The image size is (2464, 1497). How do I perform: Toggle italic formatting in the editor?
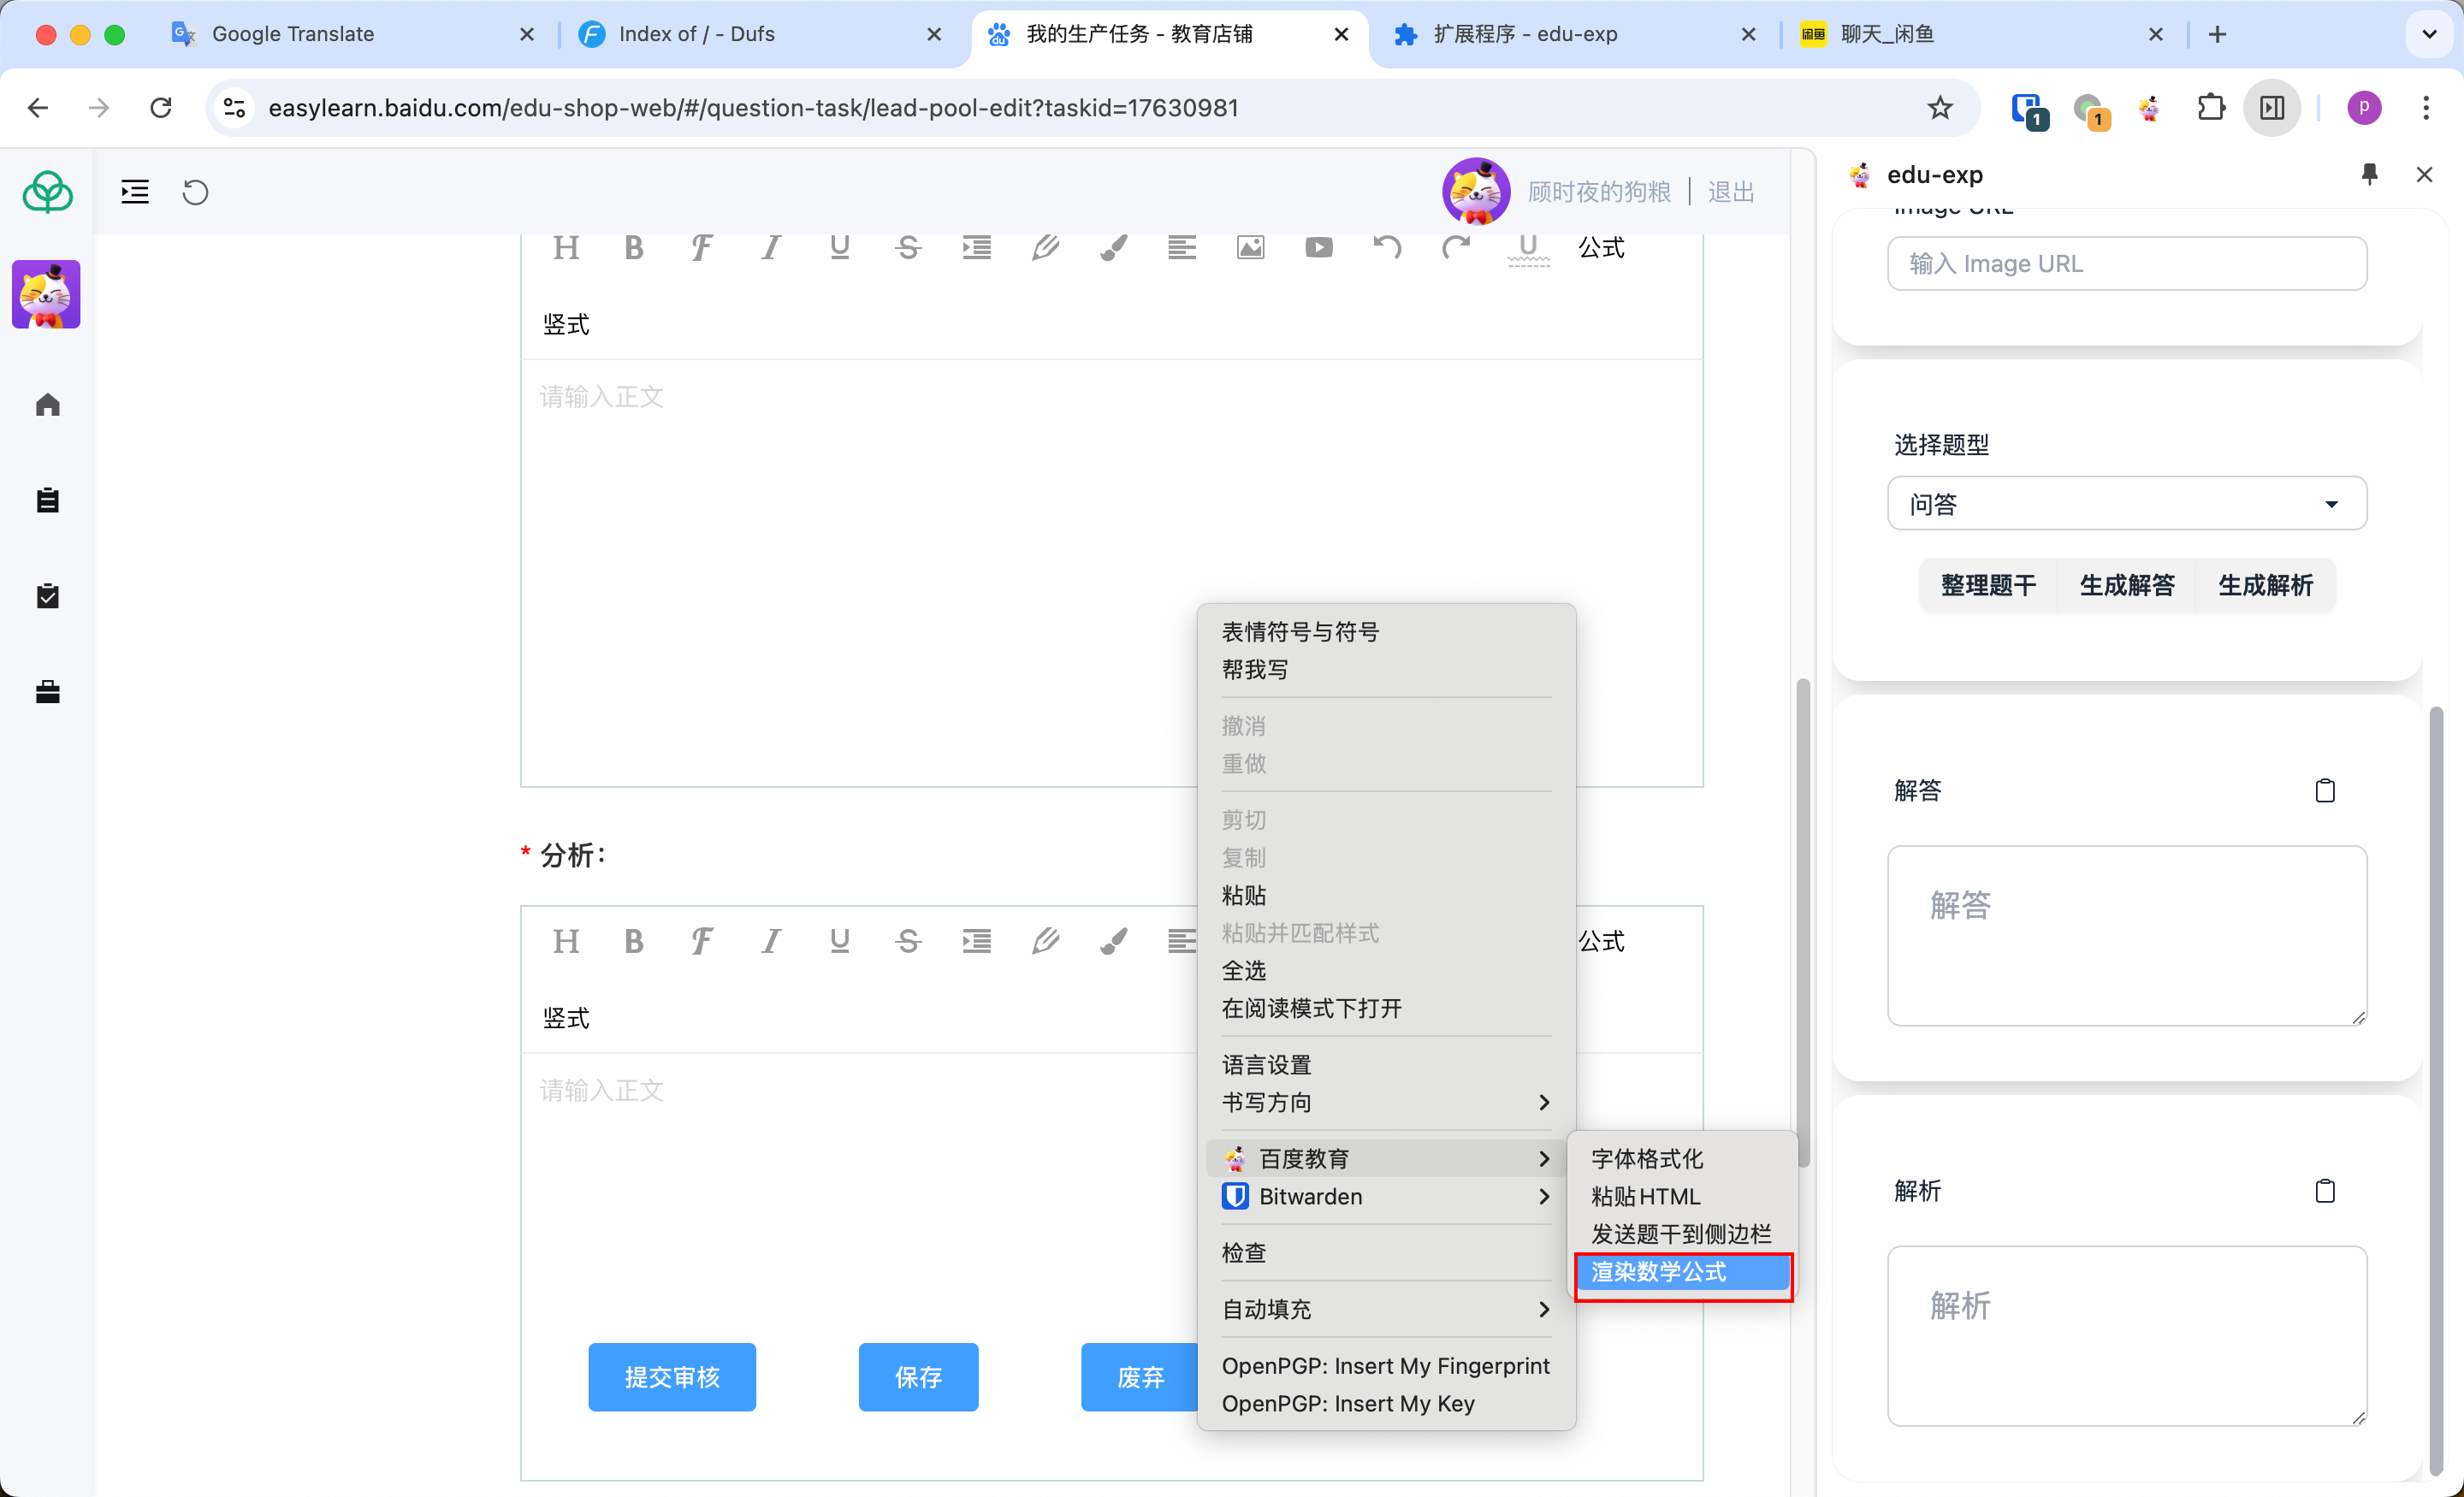pos(770,247)
